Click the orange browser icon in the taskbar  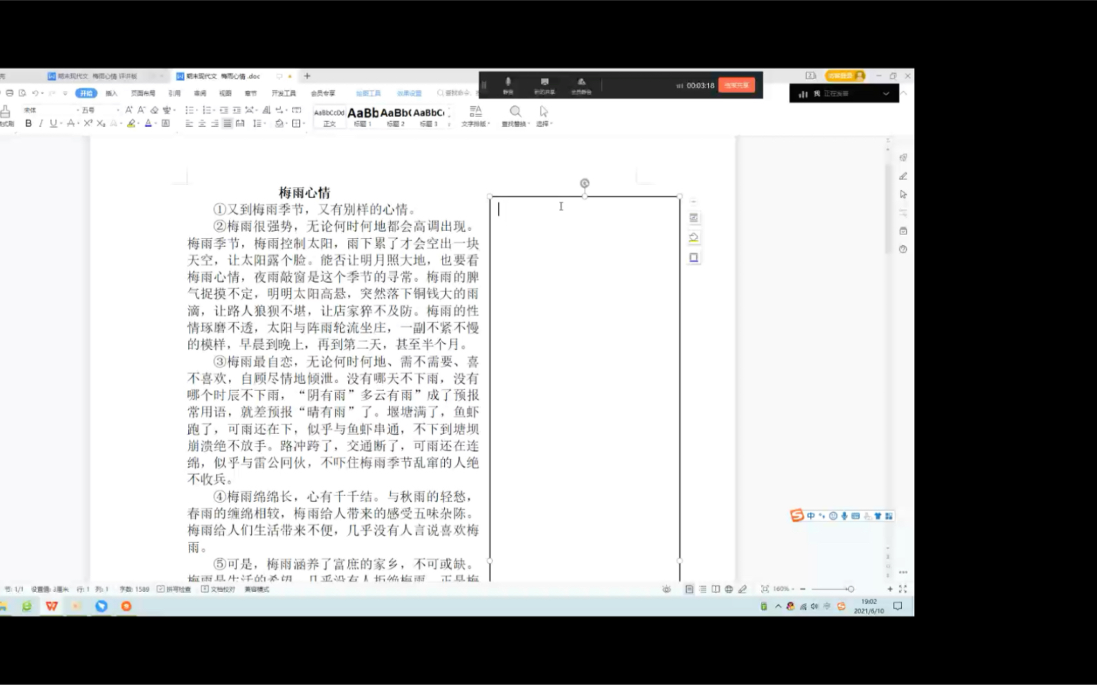tap(126, 606)
